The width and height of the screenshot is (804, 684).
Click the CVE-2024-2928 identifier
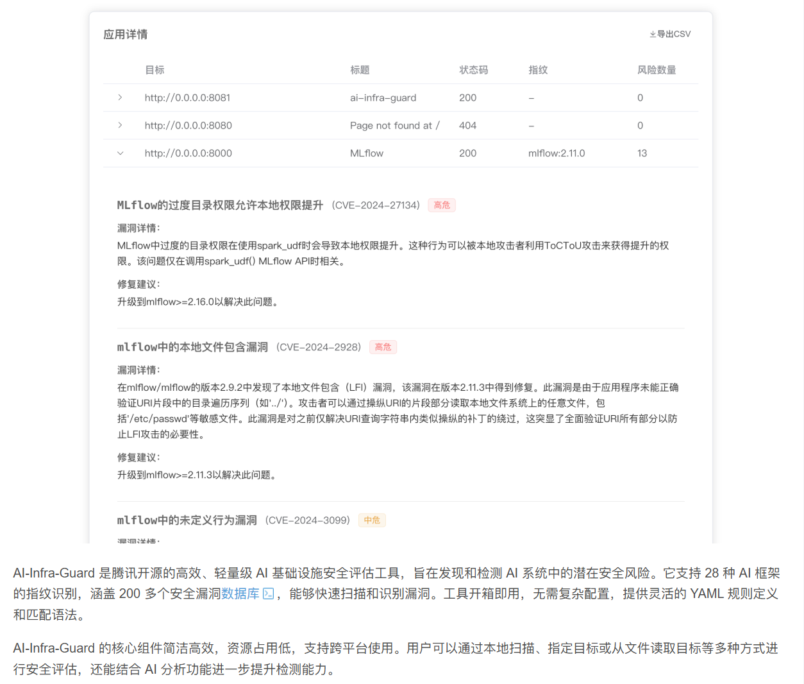[x=319, y=347]
